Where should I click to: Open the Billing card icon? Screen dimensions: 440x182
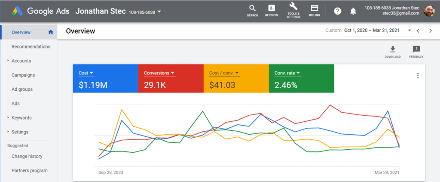(x=314, y=9)
